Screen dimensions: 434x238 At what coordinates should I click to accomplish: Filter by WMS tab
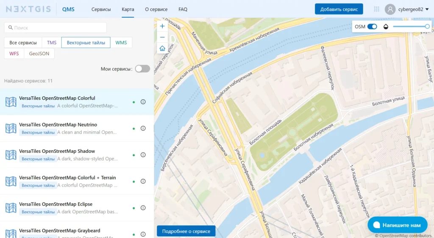(x=121, y=42)
